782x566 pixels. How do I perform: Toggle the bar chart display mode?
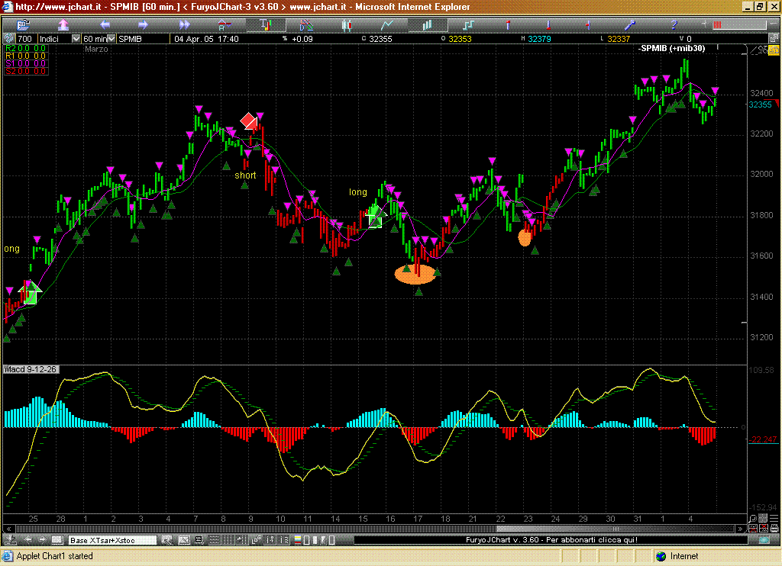tap(267, 24)
